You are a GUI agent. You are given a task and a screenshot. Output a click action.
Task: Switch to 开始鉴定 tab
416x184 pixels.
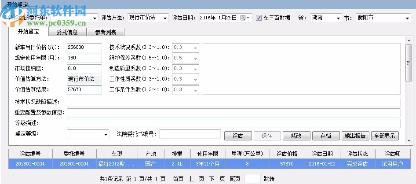29,32
